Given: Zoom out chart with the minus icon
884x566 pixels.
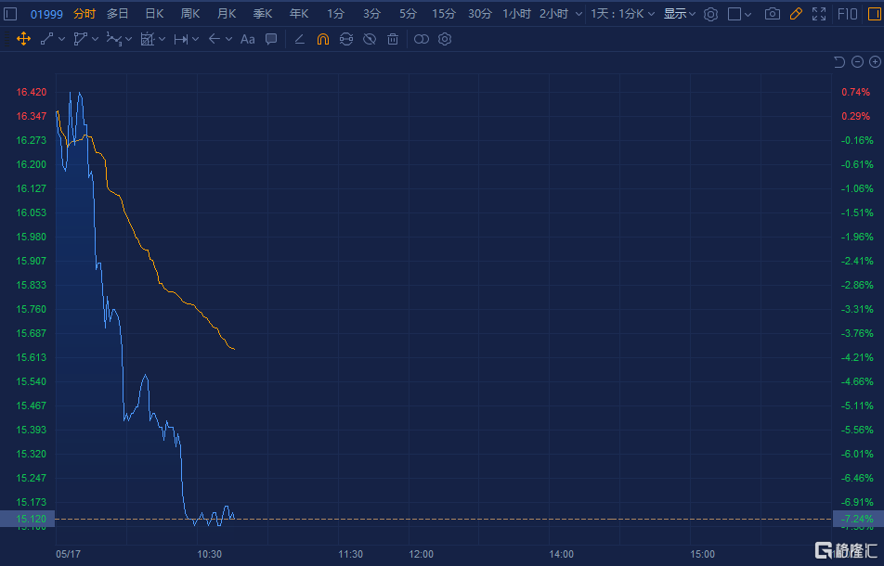Looking at the screenshot, I should point(857,62).
